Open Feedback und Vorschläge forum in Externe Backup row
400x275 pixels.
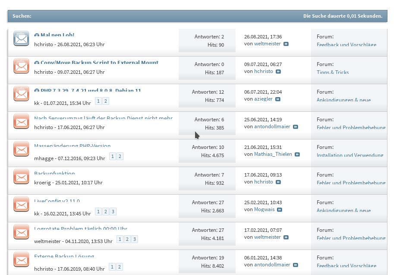click(x=346, y=266)
